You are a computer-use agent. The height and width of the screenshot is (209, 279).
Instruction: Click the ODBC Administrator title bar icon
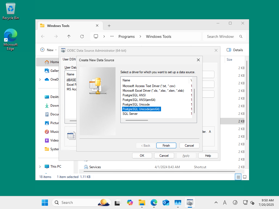[63, 50]
